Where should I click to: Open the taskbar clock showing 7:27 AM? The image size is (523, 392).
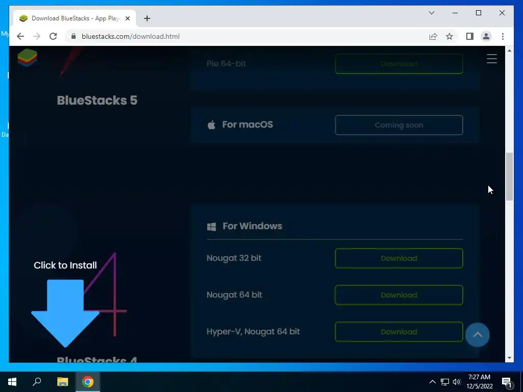[x=479, y=382]
